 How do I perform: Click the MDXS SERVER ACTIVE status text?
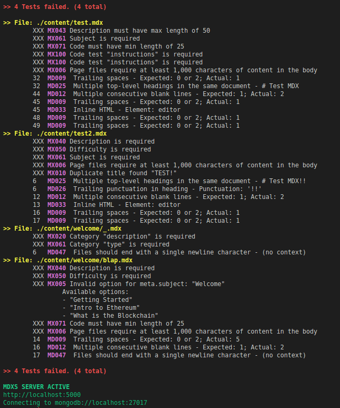point(36,387)
